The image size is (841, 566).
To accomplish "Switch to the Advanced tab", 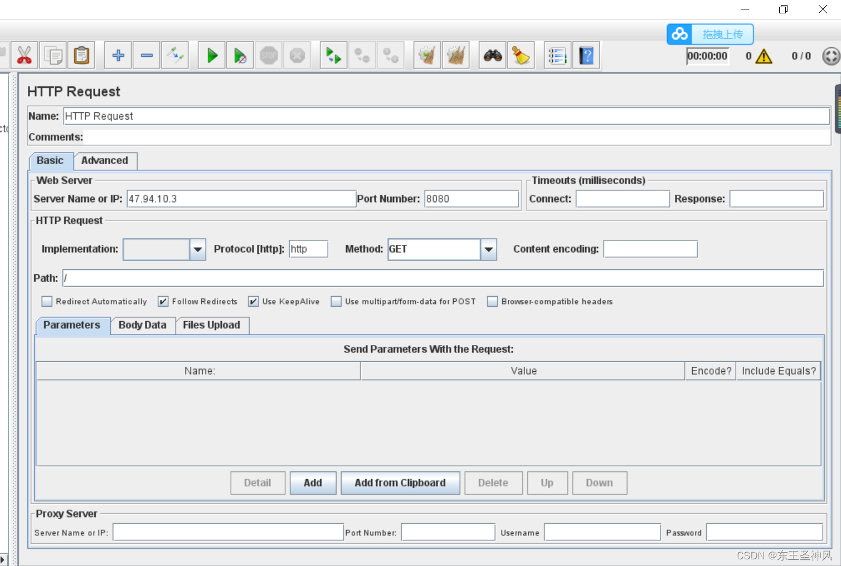I will coord(105,161).
